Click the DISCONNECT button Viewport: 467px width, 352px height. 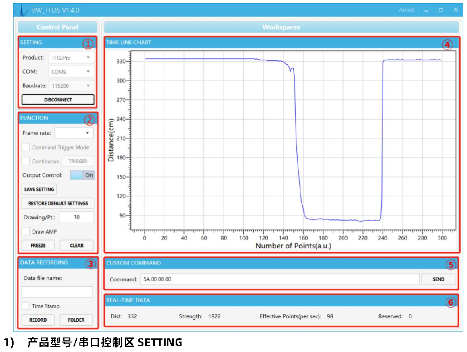pyautogui.click(x=58, y=100)
